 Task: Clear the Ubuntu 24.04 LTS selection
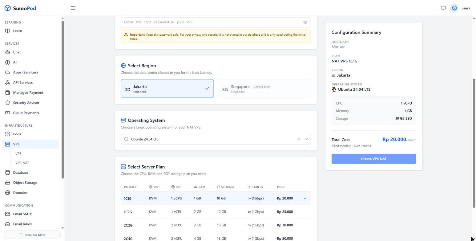(x=298, y=139)
